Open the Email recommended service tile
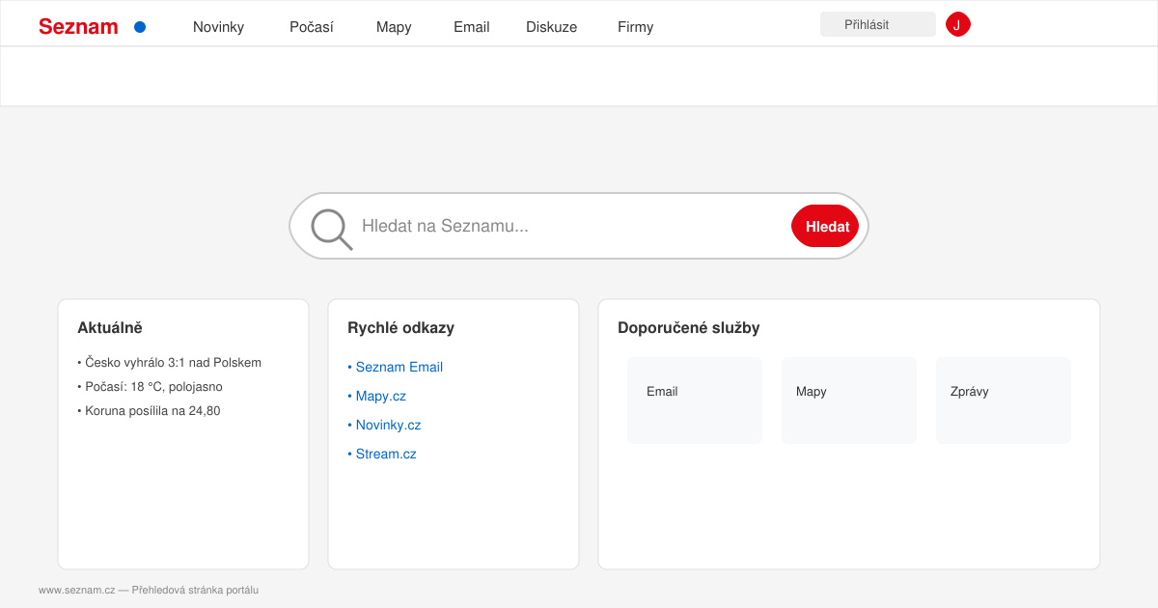 point(695,401)
